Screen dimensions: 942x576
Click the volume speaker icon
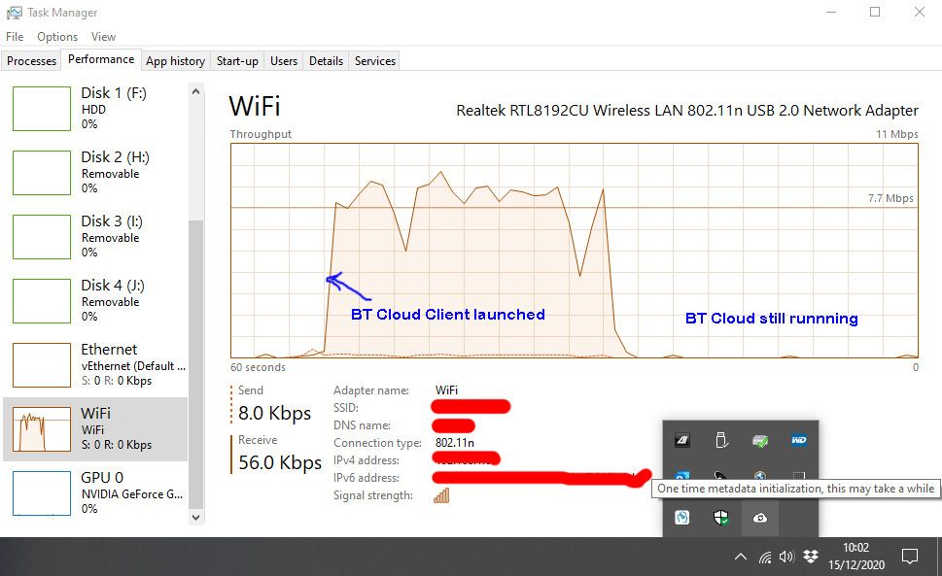(786, 557)
